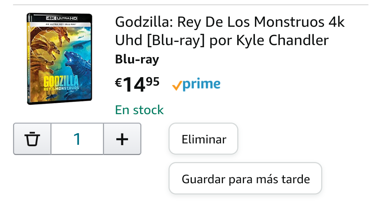Click the Kyle Chandler text in title

tap(282, 40)
